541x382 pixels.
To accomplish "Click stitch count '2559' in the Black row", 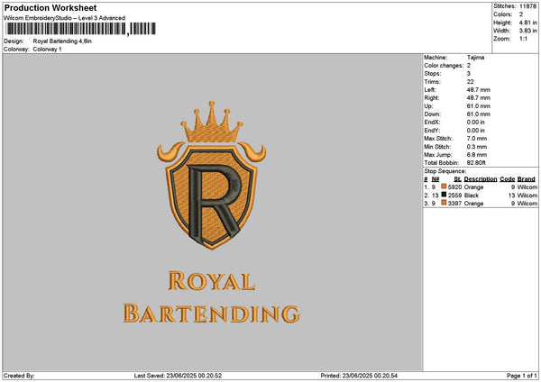I will 454,196.
